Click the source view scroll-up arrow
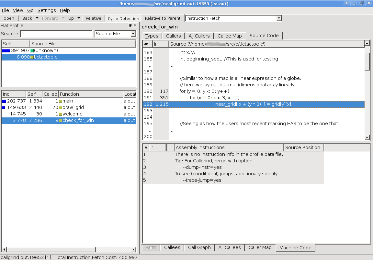The width and height of the screenshot is (373, 261). (367, 43)
